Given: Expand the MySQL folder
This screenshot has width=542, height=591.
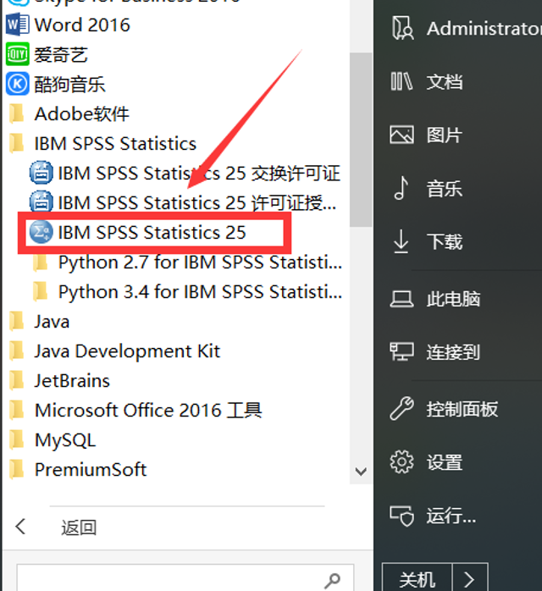Looking at the screenshot, I should (53, 439).
